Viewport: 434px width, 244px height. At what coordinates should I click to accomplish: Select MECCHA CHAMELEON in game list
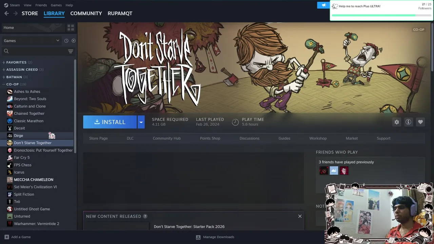point(34,180)
